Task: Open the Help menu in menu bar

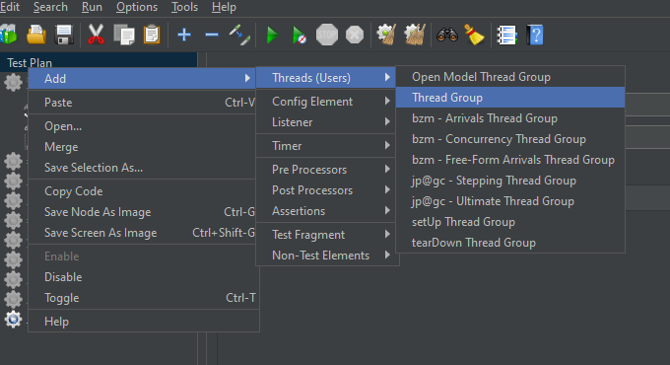Action: (224, 7)
